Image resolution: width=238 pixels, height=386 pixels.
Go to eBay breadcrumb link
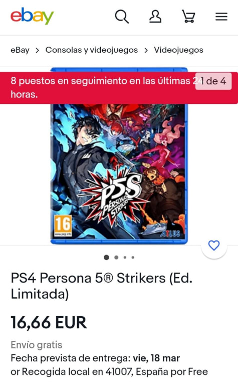20,50
